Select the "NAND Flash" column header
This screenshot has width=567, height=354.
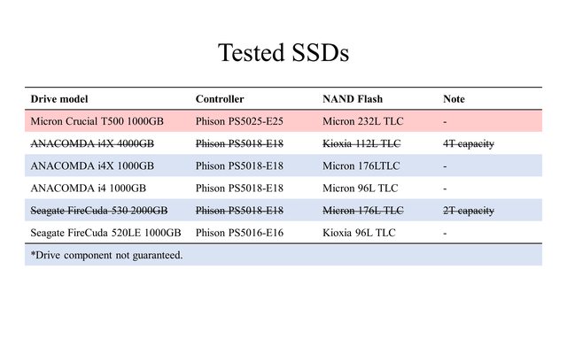click(353, 99)
